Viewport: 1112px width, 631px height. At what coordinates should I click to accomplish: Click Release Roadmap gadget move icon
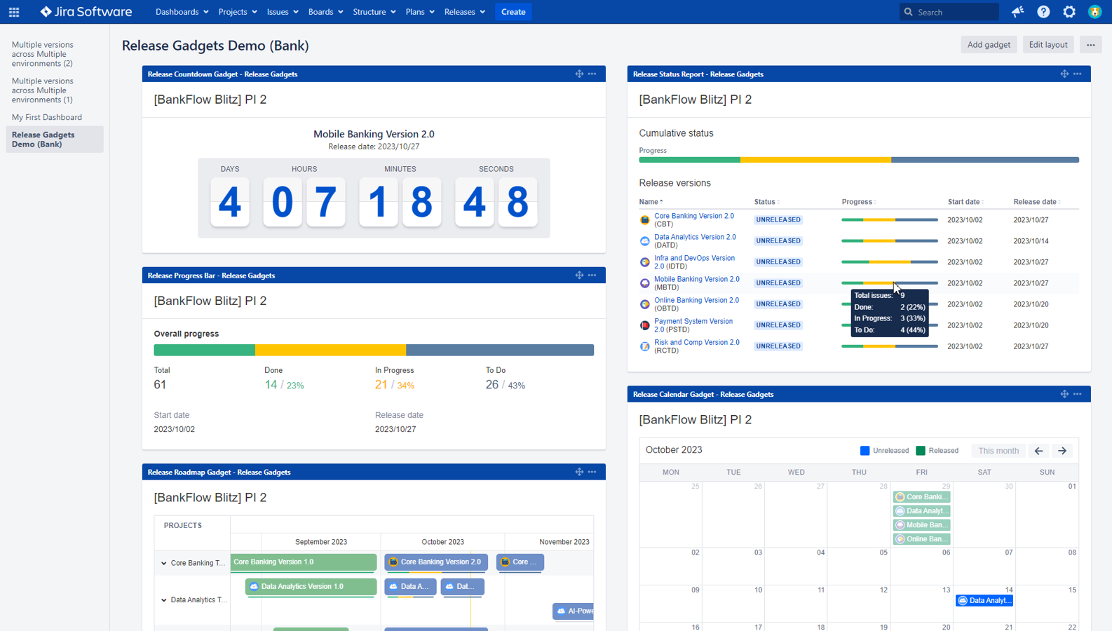click(x=579, y=472)
